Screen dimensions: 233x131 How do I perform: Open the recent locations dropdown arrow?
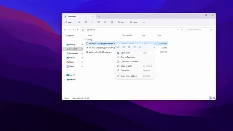[x=74, y=30]
